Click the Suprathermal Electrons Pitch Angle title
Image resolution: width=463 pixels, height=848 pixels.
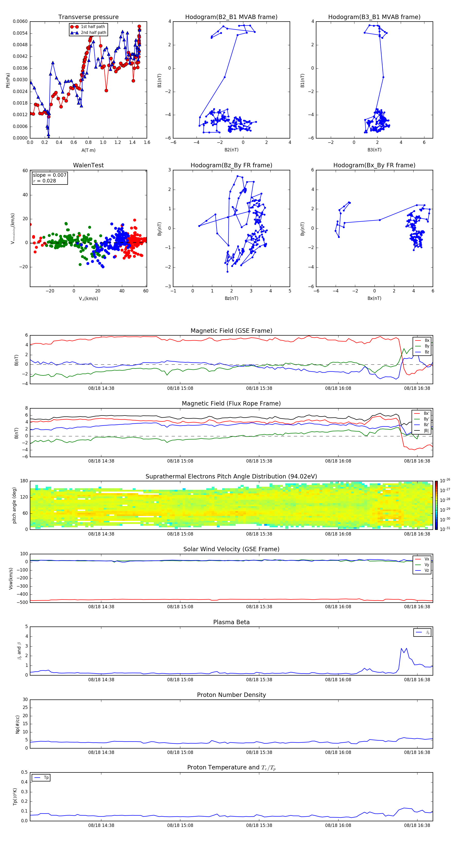[231, 476]
